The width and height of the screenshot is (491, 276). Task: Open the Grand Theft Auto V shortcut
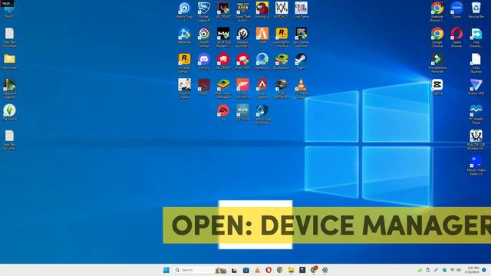242,11
